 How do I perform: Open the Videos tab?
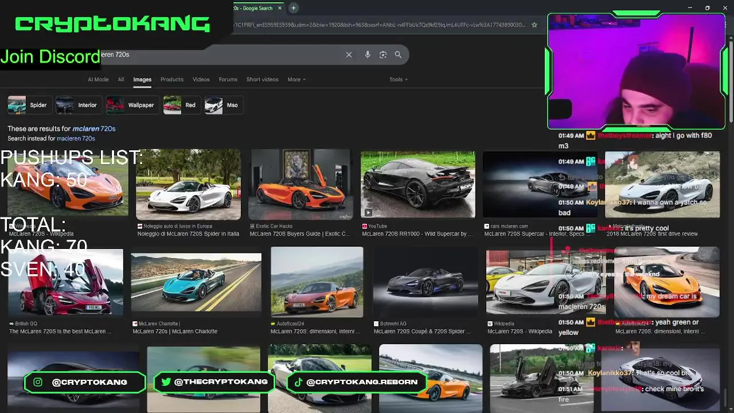[201, 80]
